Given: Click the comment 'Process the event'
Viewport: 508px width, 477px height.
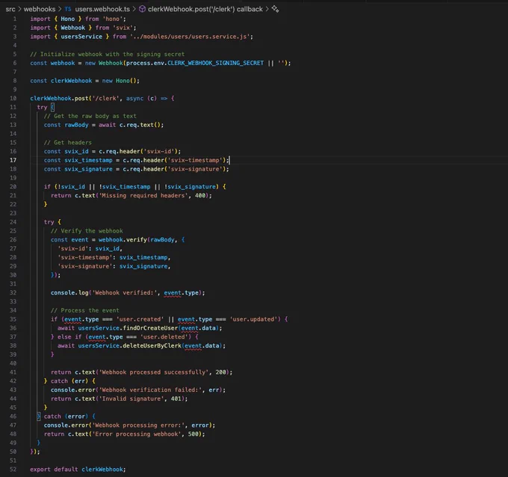Looking at the screenshot, I should coord(85,310).
